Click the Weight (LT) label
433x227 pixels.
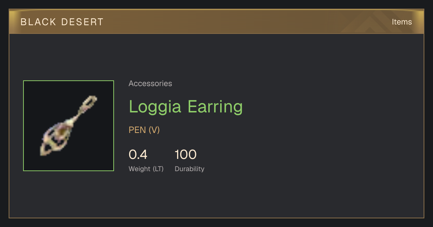tap(146, 169)
